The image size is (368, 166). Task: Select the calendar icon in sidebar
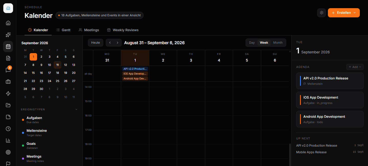coord(8,46)
